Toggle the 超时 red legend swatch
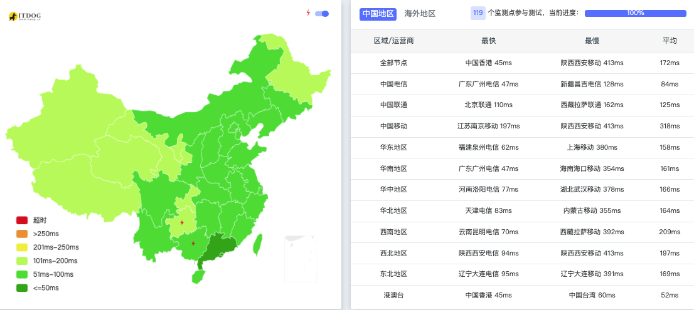The width and height of the screenshot is (694, 310). [22, 220]
